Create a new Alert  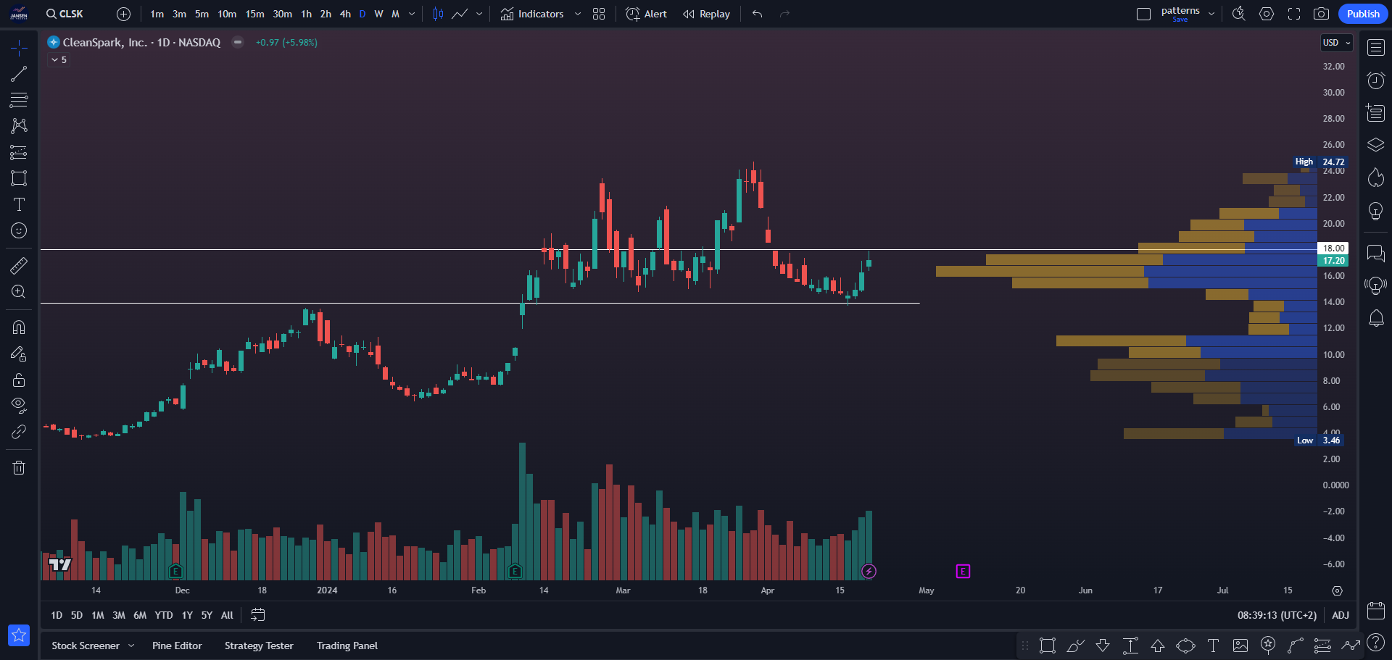[x=646, y=14]
